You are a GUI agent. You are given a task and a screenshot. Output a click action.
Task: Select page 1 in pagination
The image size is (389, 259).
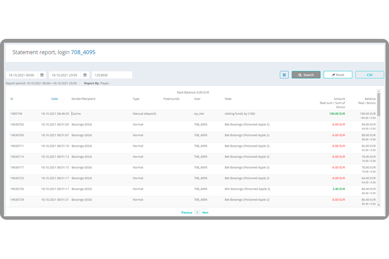(x=197, y=212)
